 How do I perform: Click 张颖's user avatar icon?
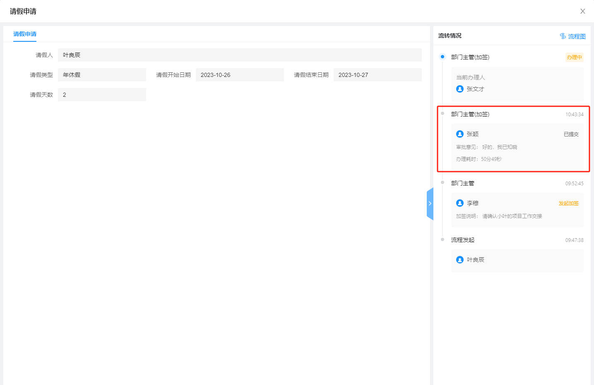point(460,134)
